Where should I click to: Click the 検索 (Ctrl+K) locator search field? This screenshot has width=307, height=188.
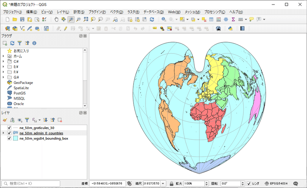(x=31, y=183)
